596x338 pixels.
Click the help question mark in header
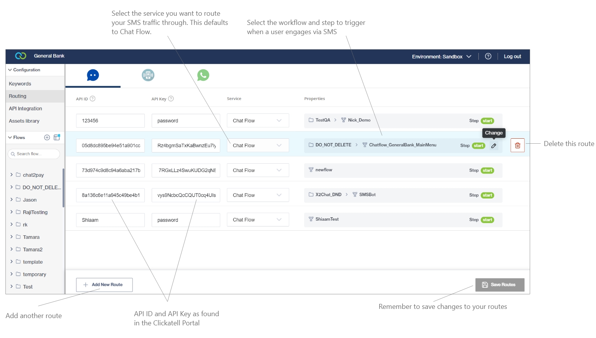click(488, 56)
